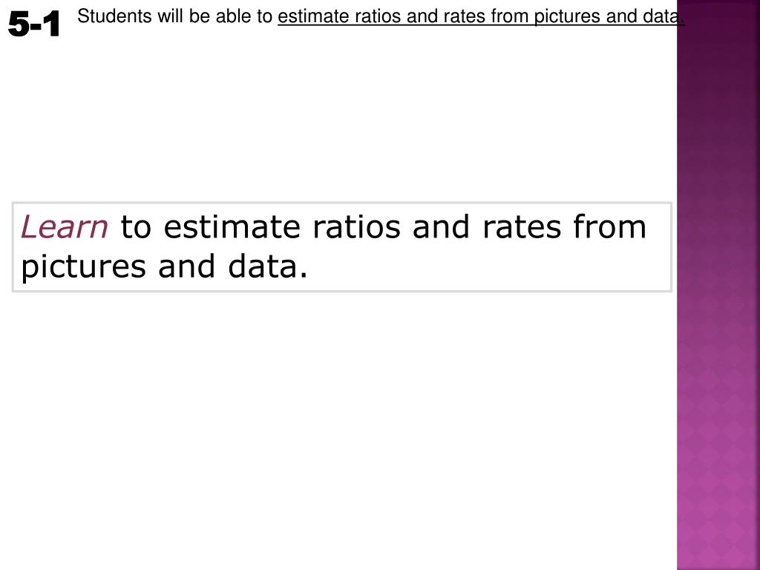The width and height of the screenshot is (760, 570).
Task: Select the word estimate in the objective box
Action: 232,227
